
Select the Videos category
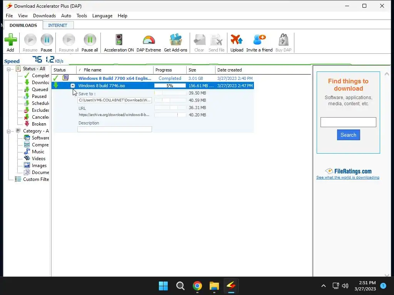pos(35,159)
